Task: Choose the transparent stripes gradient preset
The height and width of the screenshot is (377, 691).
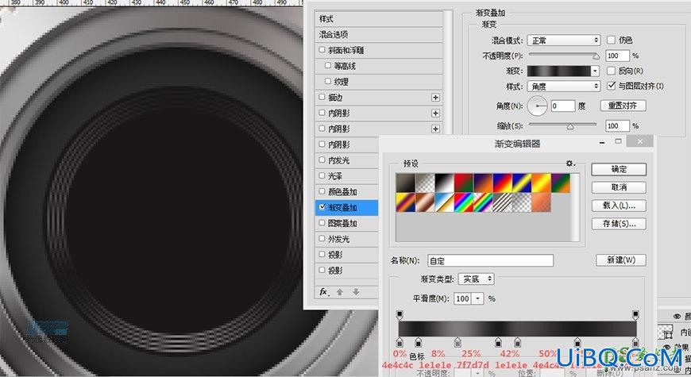Action: 503,202
